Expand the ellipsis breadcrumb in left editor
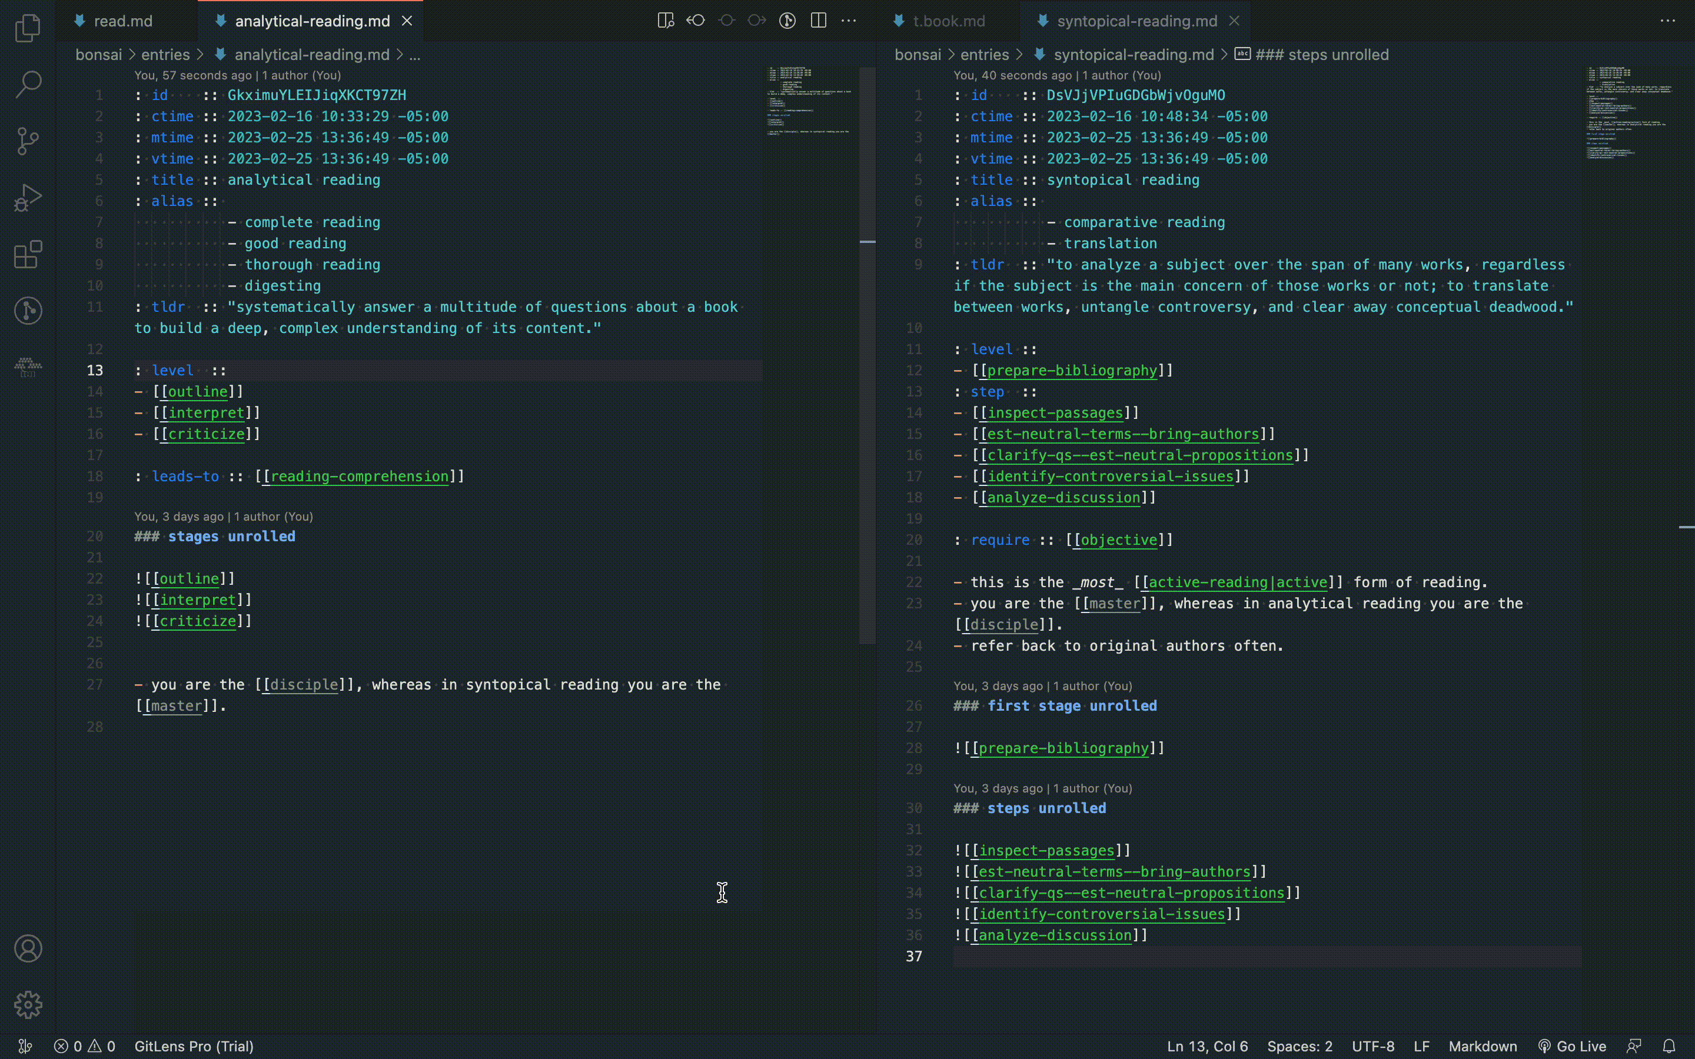Viewport: 1695px width, 1059px height. point(415,55)
